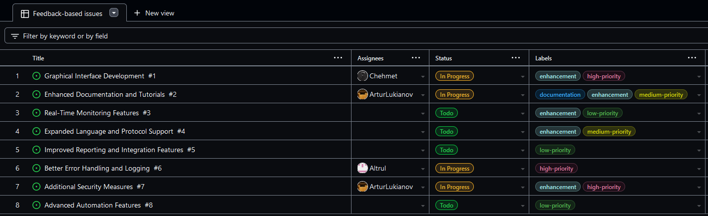708x216 pixels.
Task: Switch to the Feedback-based issues tab
Action: coord(67,13)
